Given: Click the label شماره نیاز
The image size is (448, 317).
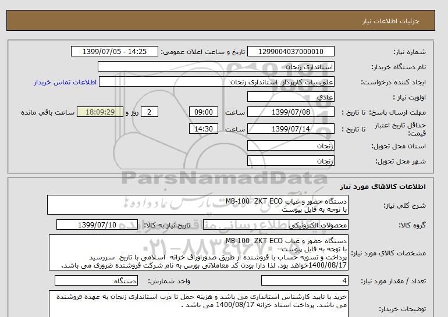Looking at the screenshot, I should [x=410, y=52].
